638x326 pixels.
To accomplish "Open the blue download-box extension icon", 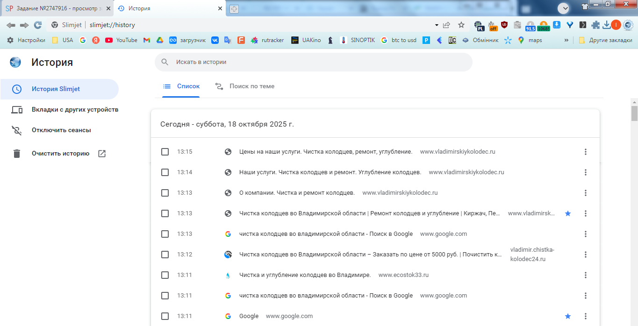I will point(557,25).
